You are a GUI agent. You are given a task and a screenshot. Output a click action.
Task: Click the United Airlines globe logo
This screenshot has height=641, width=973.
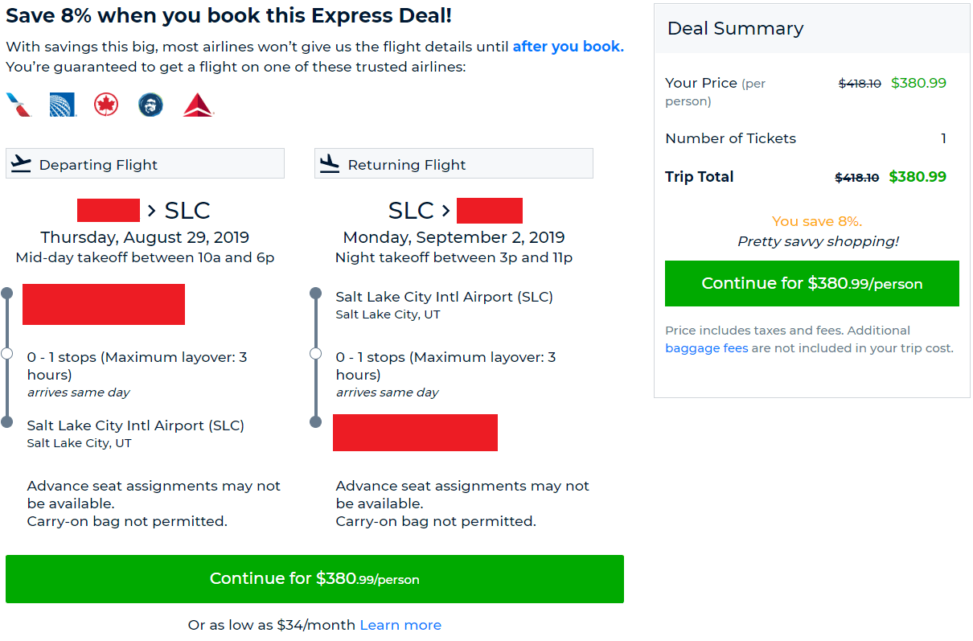coord(62,105)
